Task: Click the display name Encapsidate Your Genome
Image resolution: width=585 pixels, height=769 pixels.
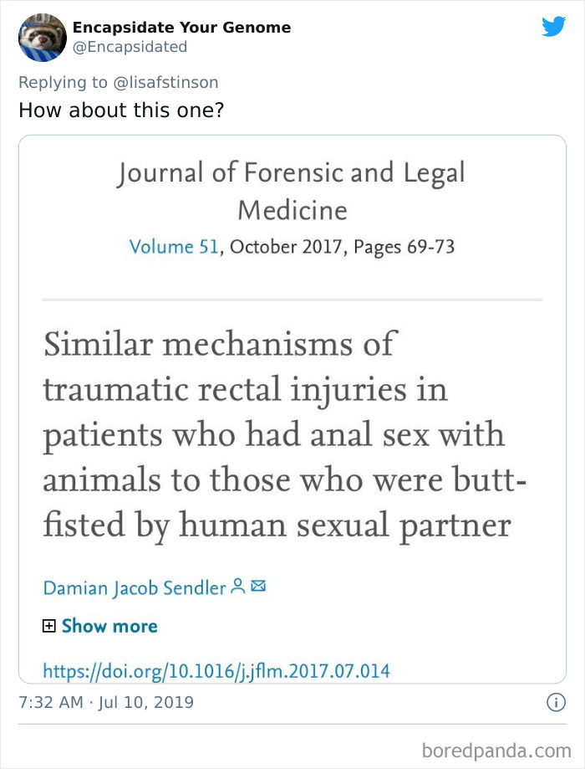Action: pyautogui.click(x=181, y=28)
